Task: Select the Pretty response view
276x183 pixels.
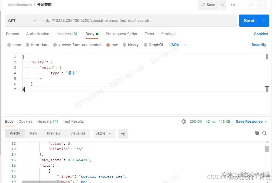Action: (x=15, y=133)
